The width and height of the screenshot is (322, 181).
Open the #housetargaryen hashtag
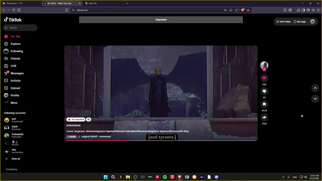96,131
